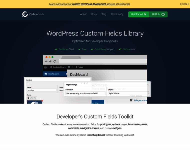Image resolution: width=190 pixels, height=150 pixels.
Task: Click the checkmark next to Repeater Field
Action: (56, 49)
